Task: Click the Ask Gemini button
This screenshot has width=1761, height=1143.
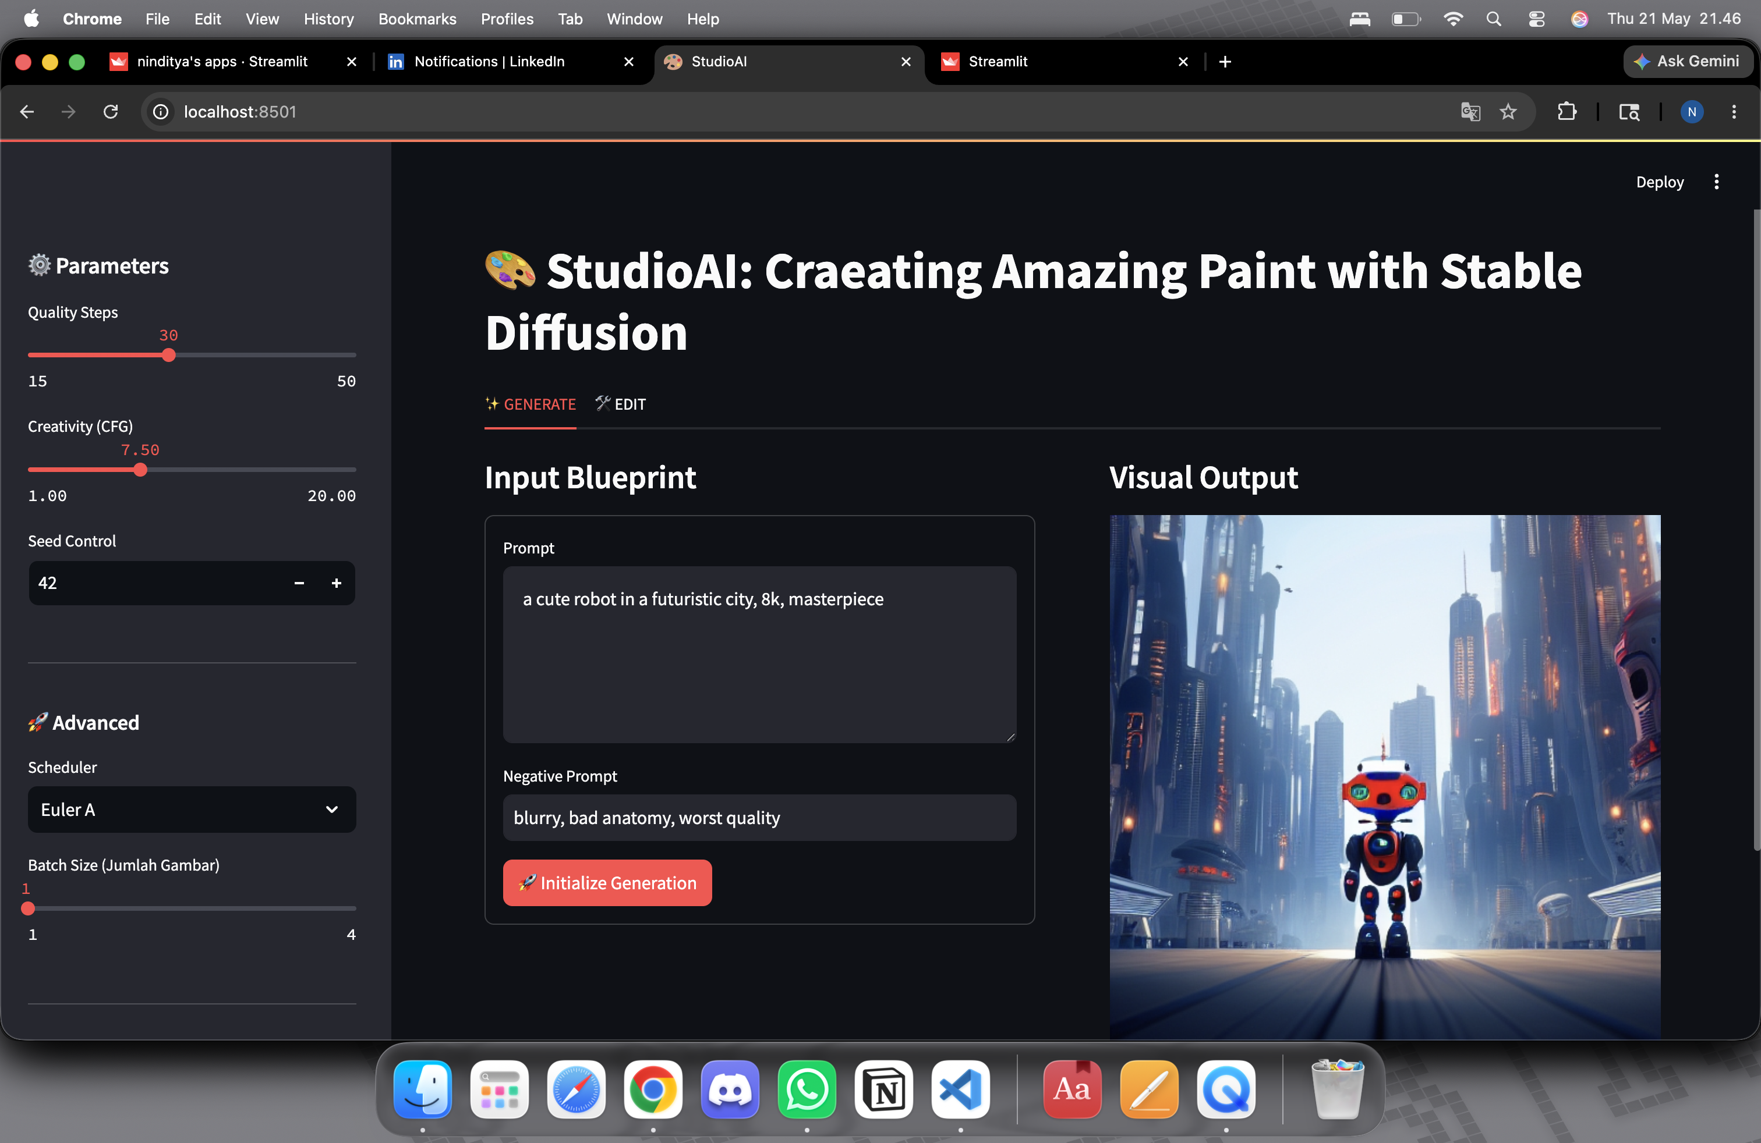Action: tap(1688, 61)
